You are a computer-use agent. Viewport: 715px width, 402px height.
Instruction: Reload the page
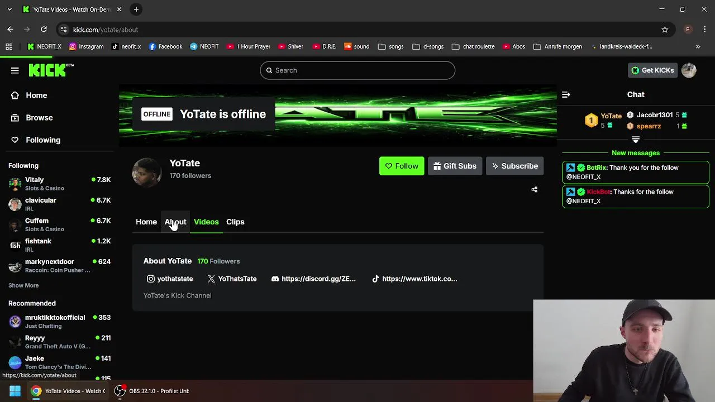(x=44, y=30)
